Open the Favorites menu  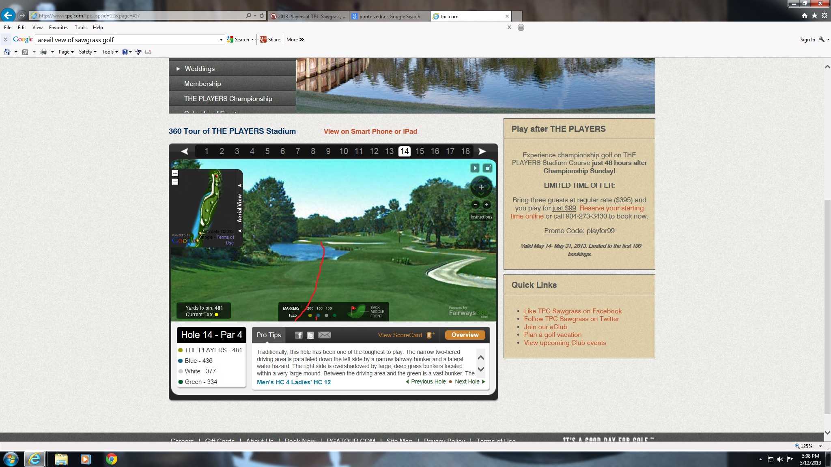(58, 28)
